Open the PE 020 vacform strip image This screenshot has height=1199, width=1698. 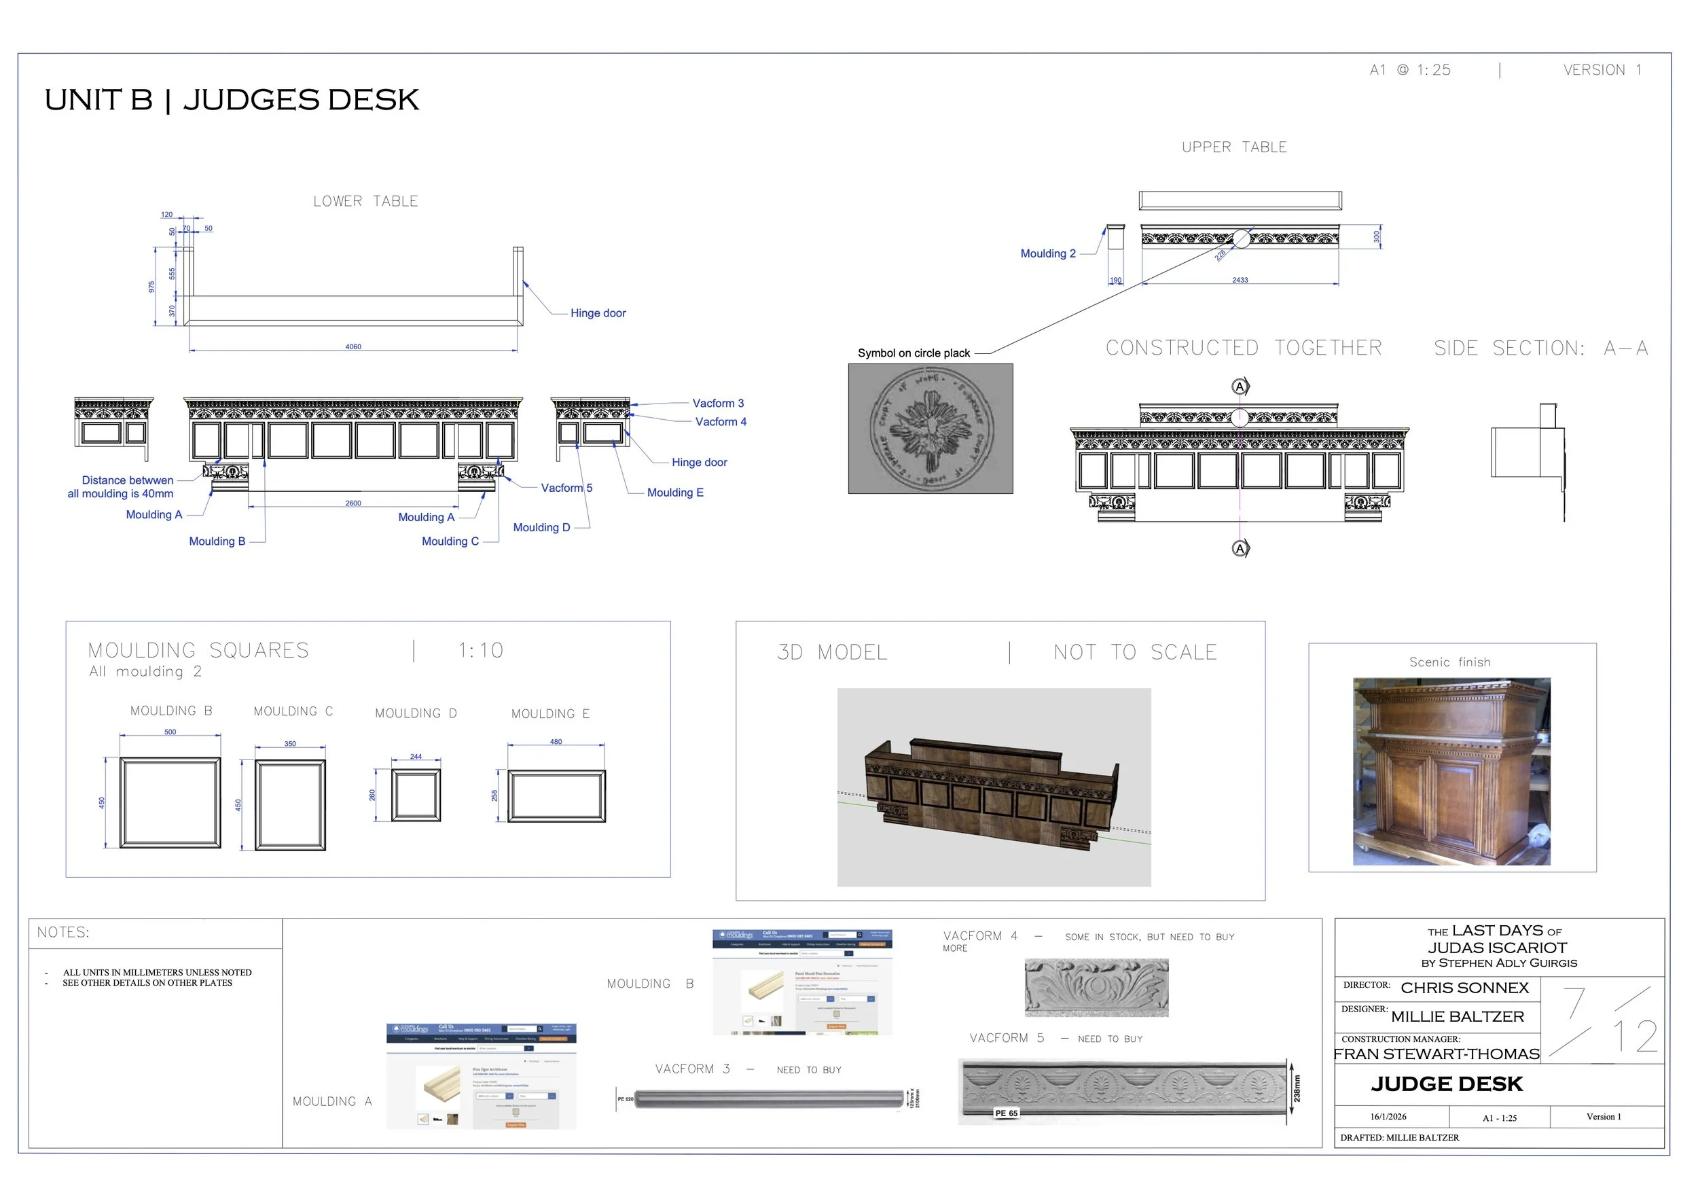pyautogui.click(x=768, y=1098)
